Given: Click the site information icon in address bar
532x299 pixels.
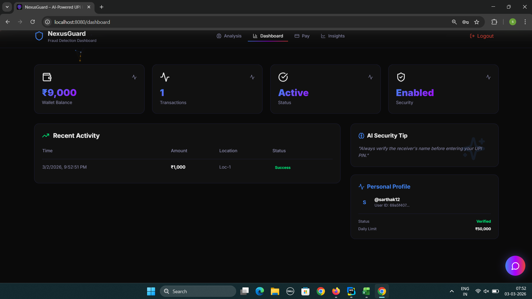Looking at the screenshot, I should (47, 22).
